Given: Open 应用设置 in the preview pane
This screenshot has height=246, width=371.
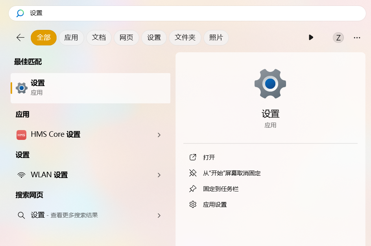Looking at the screenshot, I should click(x=215, y=204).
